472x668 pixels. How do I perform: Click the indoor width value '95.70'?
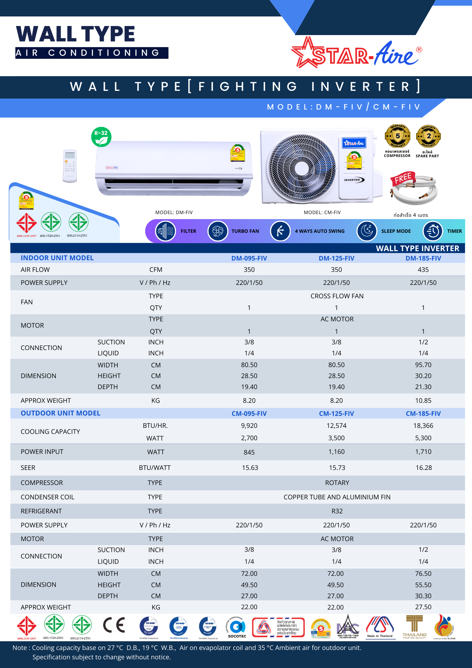click(423, 365)
